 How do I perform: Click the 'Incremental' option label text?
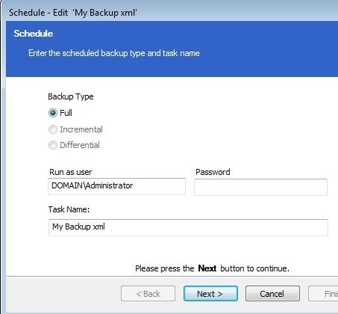tap(81, 129)
